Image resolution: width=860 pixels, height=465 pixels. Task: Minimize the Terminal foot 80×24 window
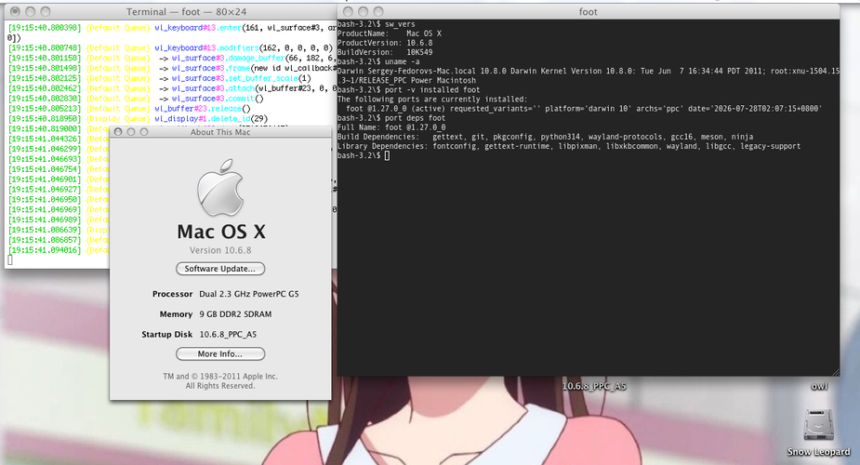[x=31, y=11]
